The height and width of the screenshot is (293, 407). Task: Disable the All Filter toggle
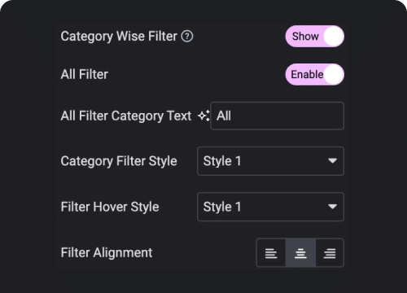point(315,74)
